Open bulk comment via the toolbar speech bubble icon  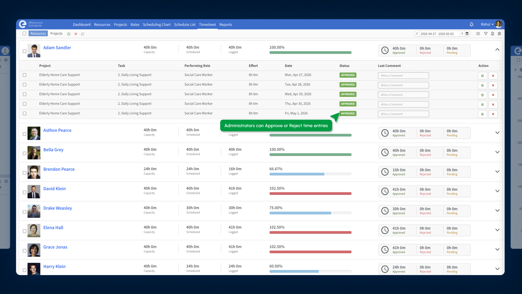pyautogui.click(x=83, y=34)
